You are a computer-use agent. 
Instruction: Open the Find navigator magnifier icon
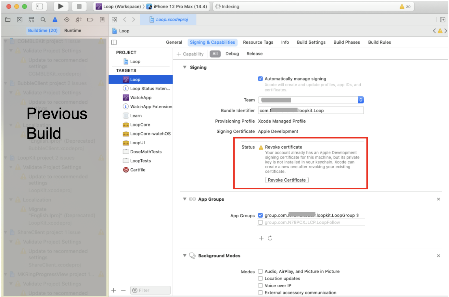[43, 20]
